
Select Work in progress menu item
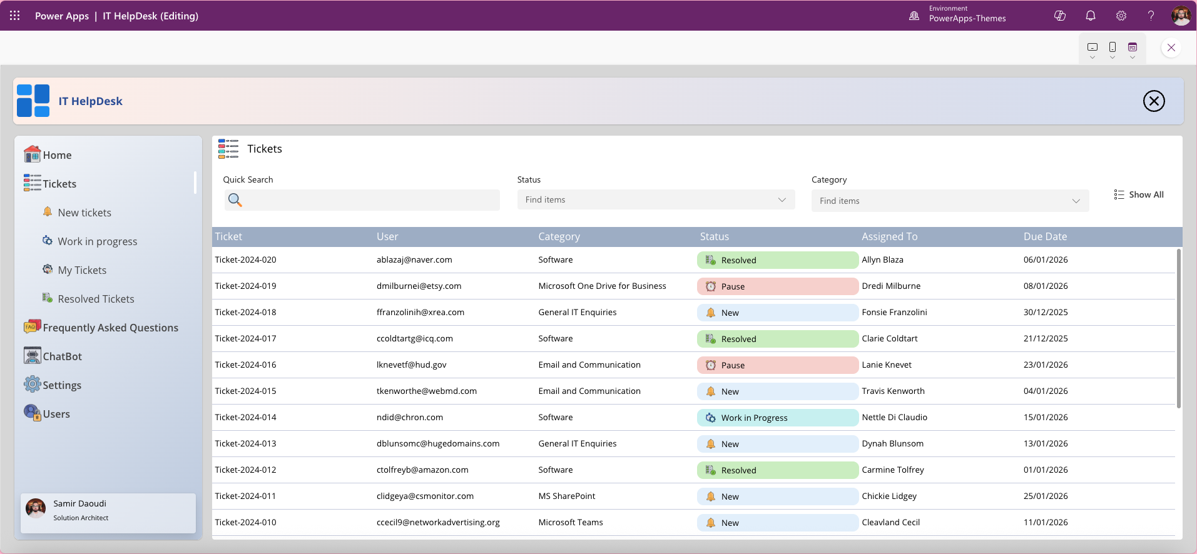[97, 241]
